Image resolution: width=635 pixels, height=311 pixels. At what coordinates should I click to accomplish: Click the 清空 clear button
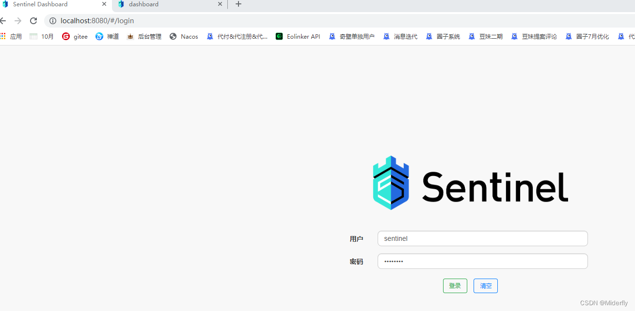point(485,285)
